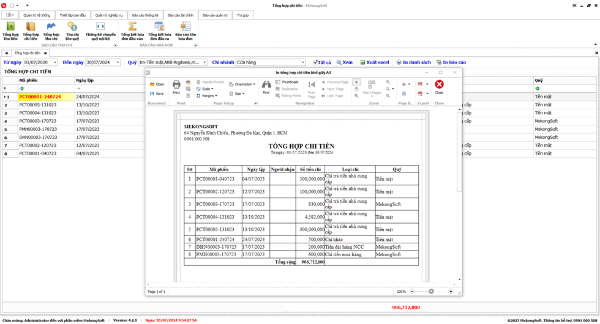Switch to the Báo cáo thống kê tab
The width and height of the screenshot is (600, 324).
[x=145, y=15]
